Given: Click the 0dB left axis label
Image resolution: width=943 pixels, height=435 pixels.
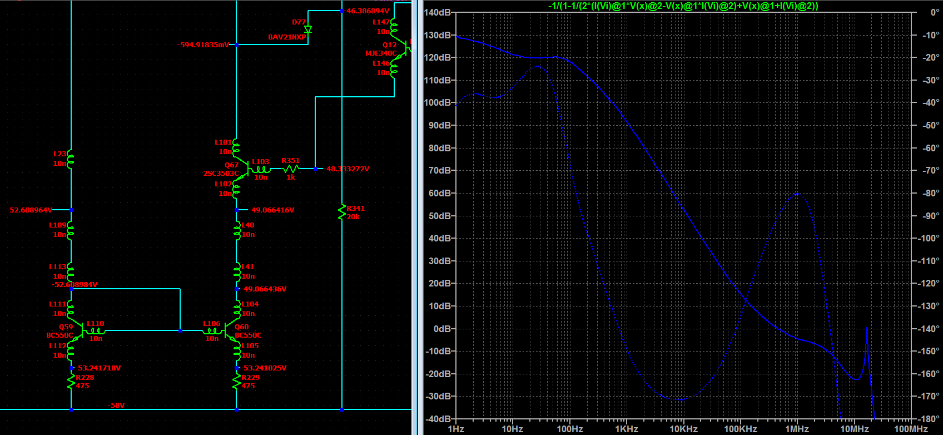Looking at the screenshot, I should tap(441, 328).
